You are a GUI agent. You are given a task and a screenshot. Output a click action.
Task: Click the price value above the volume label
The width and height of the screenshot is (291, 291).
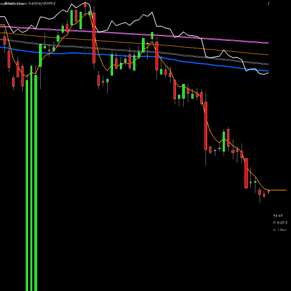(x=278, y=215)
